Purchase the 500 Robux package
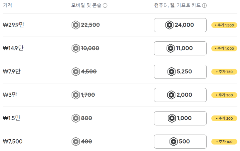The width and height of the screenshot is (240, 151). click(x=180, y=141)
